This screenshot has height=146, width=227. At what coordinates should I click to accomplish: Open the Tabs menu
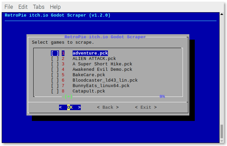tap(38, 7)
